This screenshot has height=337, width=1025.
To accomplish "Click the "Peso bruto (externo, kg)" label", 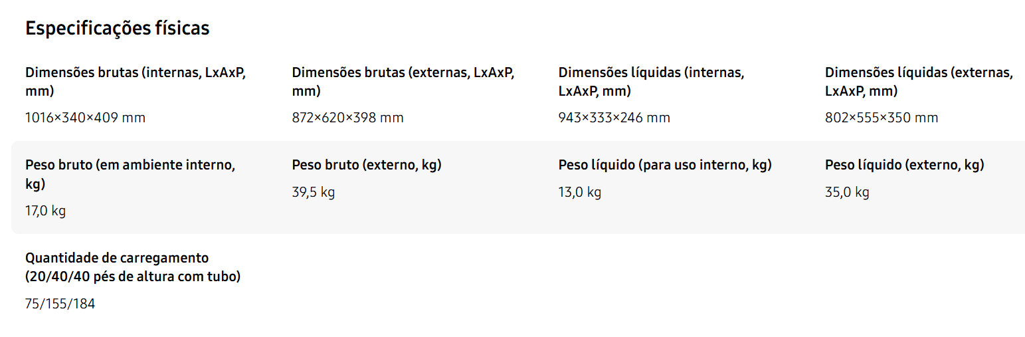I will [367, 165].
